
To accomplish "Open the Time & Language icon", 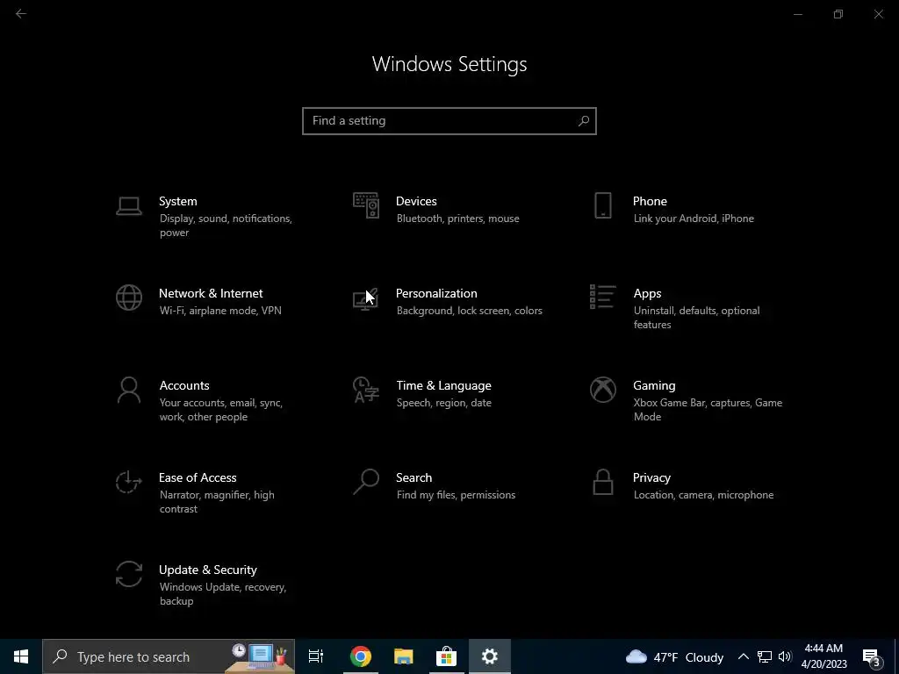I will (x=366, y=390).
